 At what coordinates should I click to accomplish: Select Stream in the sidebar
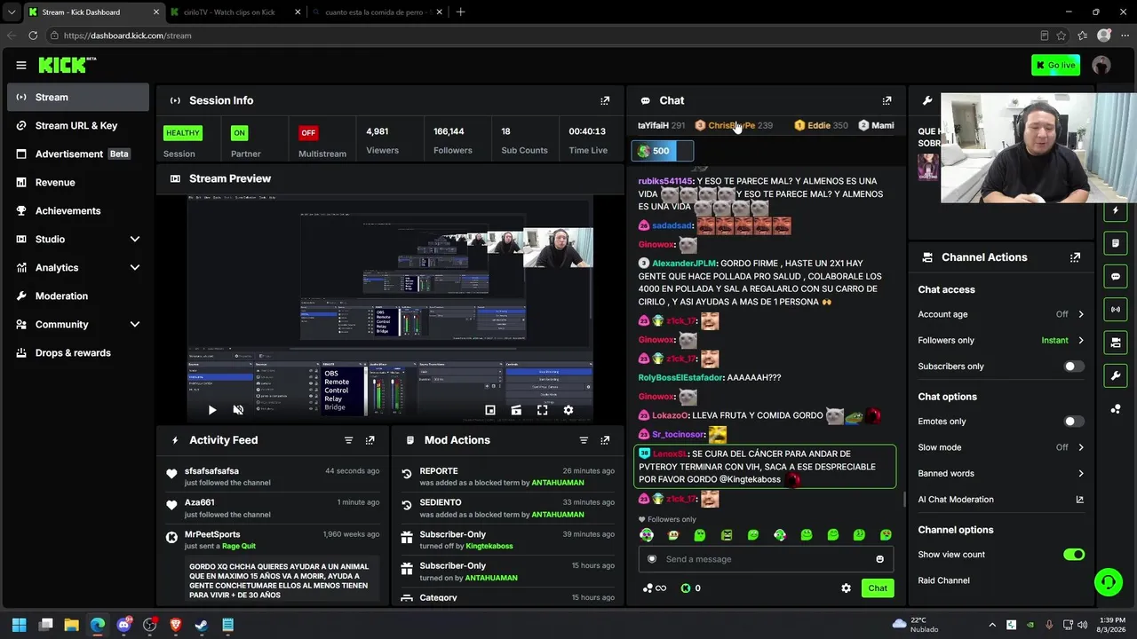coord(78,97)
